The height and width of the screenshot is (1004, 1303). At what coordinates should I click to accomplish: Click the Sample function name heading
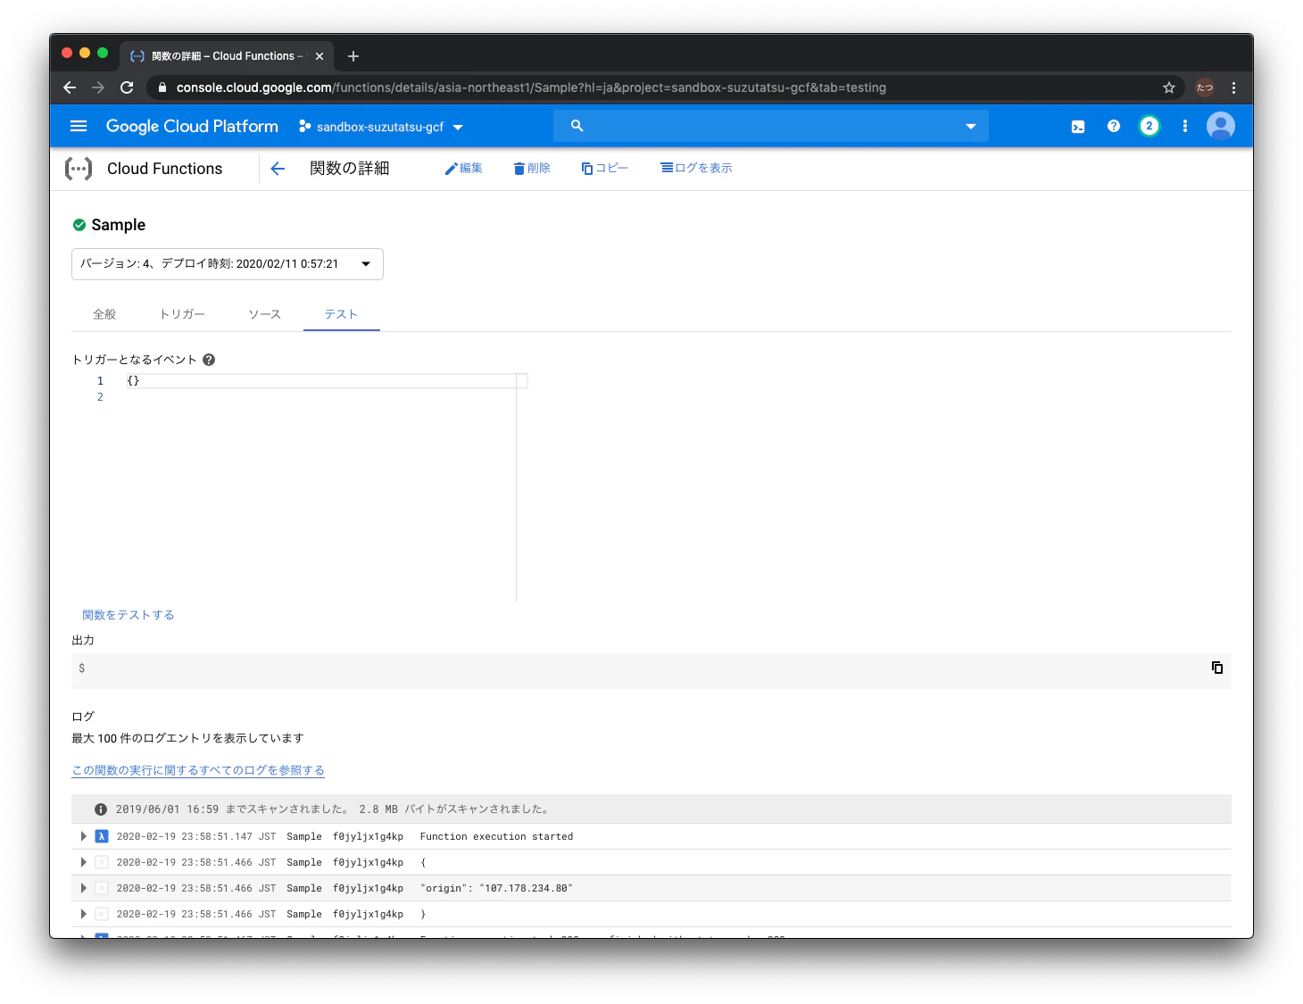coord(118,225)
